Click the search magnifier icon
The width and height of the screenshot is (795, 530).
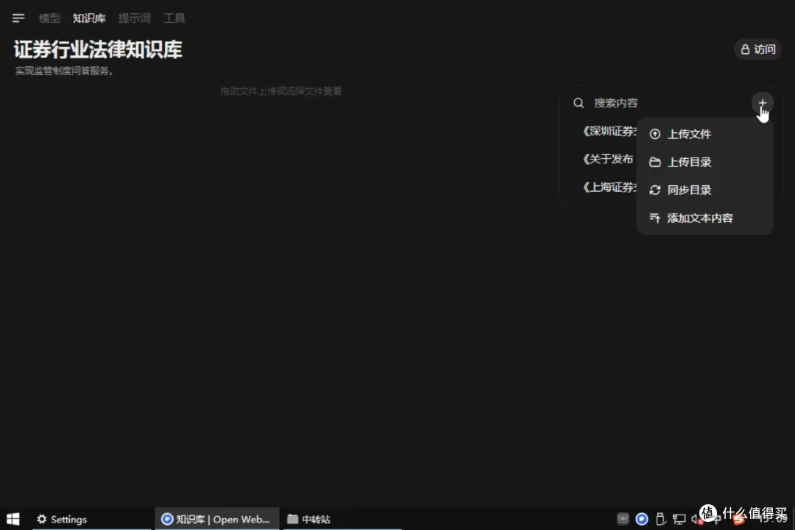pos(579,104)
